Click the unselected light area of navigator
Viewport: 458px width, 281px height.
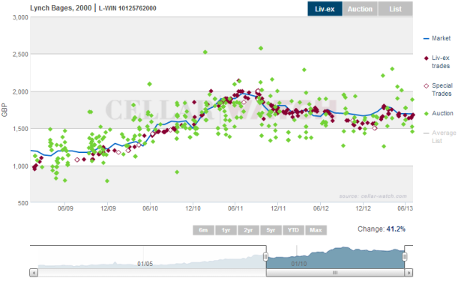click(x=148, y=257)
